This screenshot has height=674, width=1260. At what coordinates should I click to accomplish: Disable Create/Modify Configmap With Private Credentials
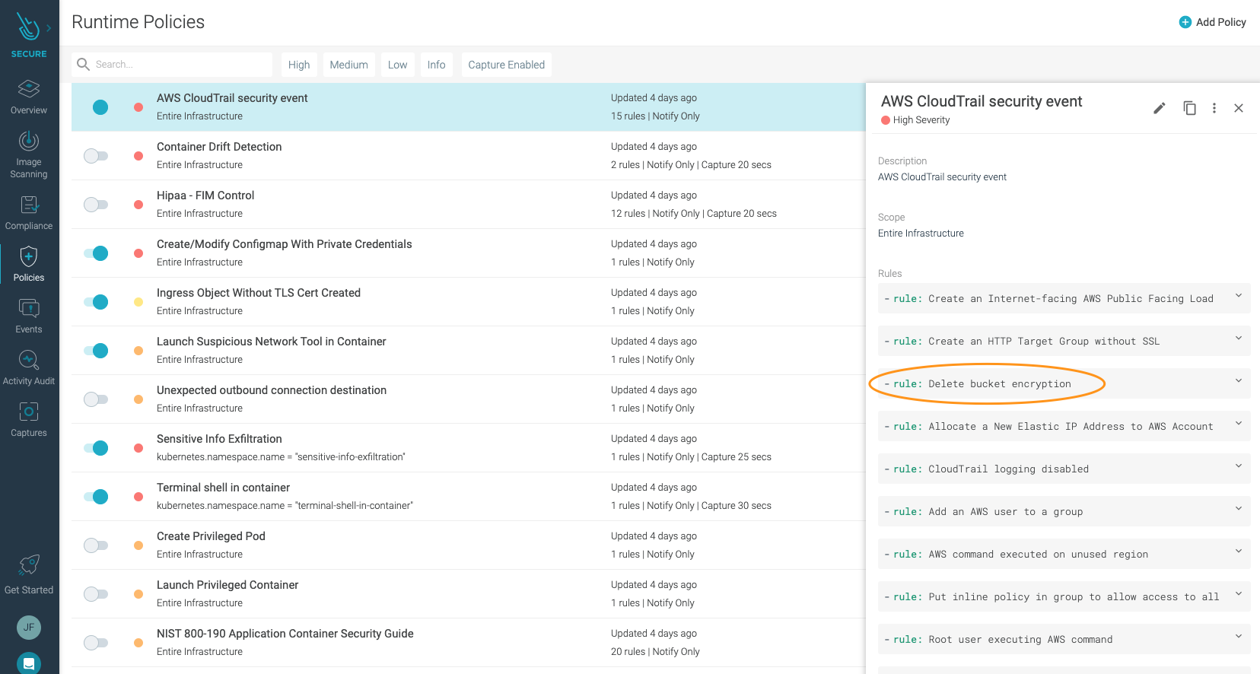pyautogui.click(x=97, y=253)
